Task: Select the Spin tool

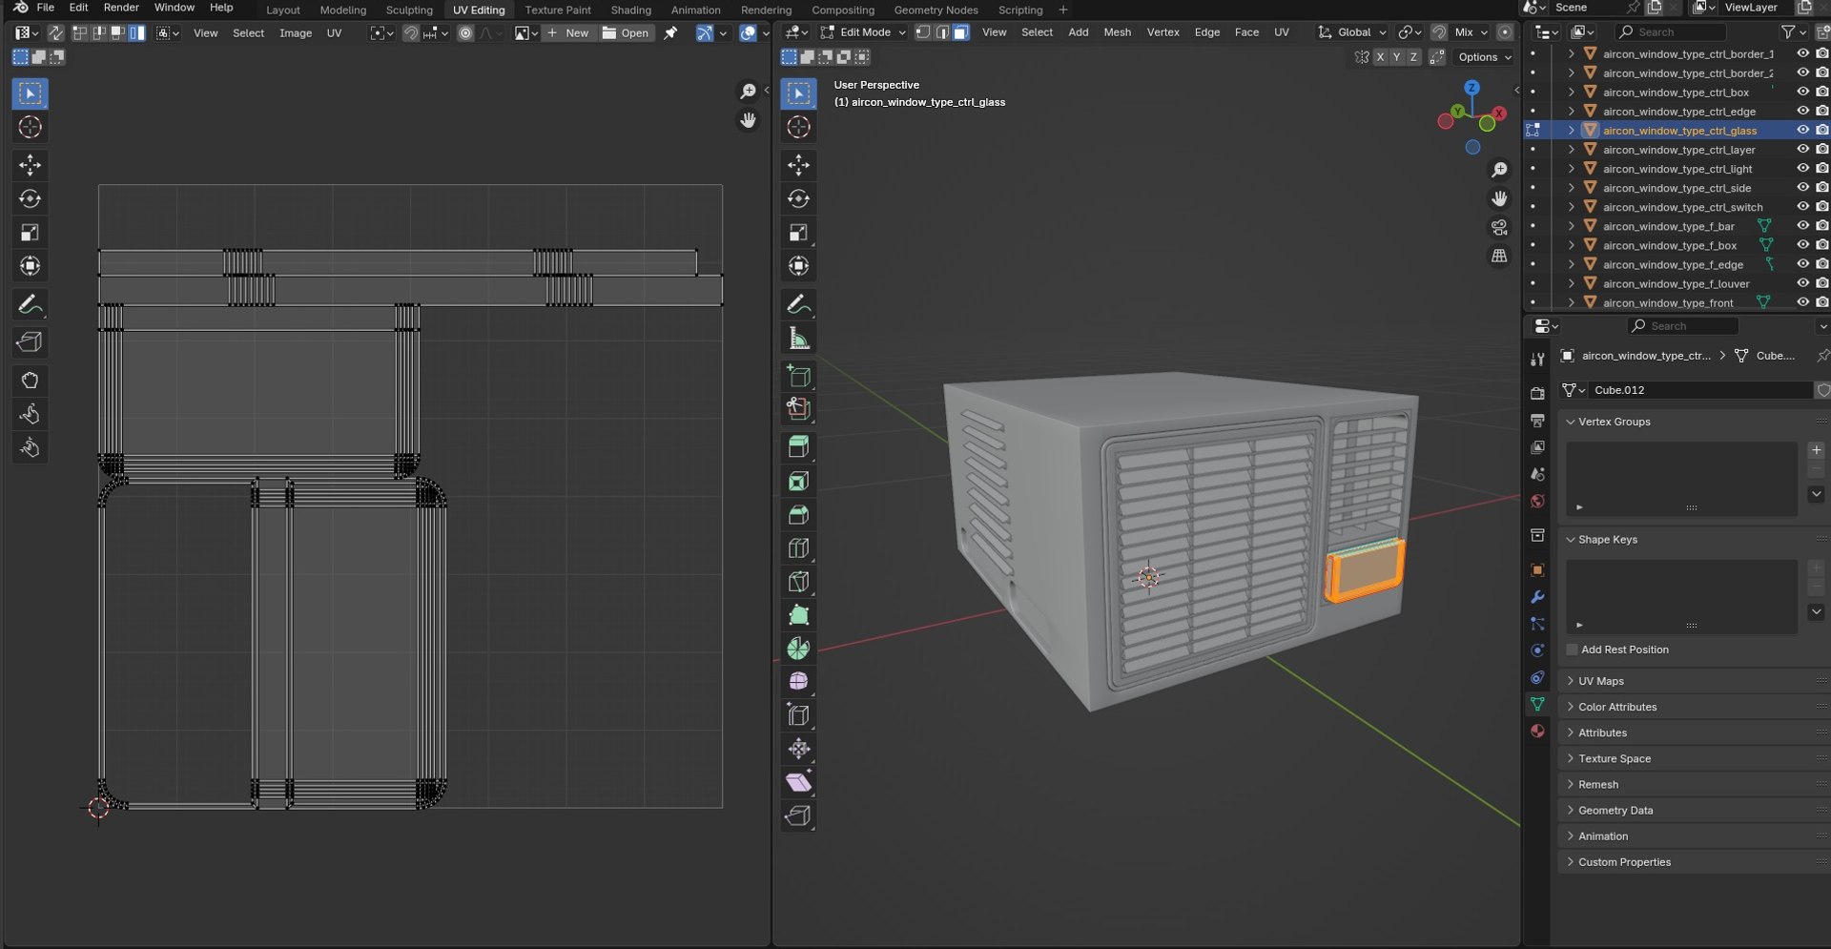Action: point(798,648)
